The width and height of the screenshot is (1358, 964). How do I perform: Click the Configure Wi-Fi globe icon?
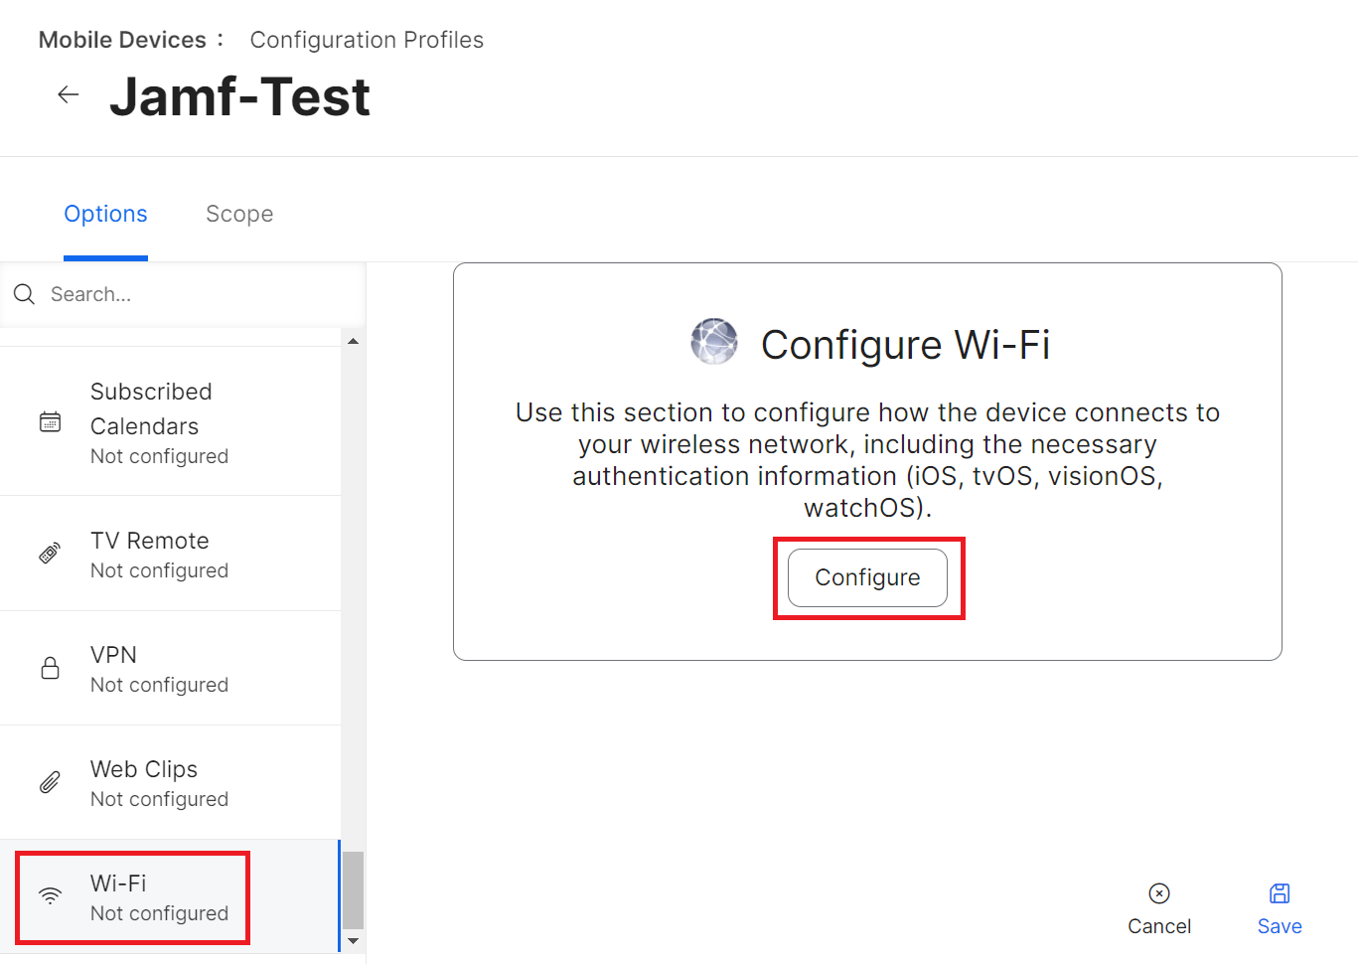tap(714, 342)
